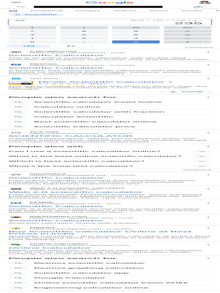Click the App Store favicon
Viewport: 220px width, 293px height.
coord(16,78)
